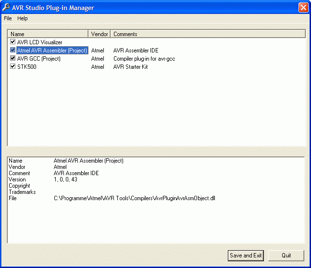Toggle the Atmel AVR Assembler (Project) checkbox
The image size is (311, 268).
[12, 50]
